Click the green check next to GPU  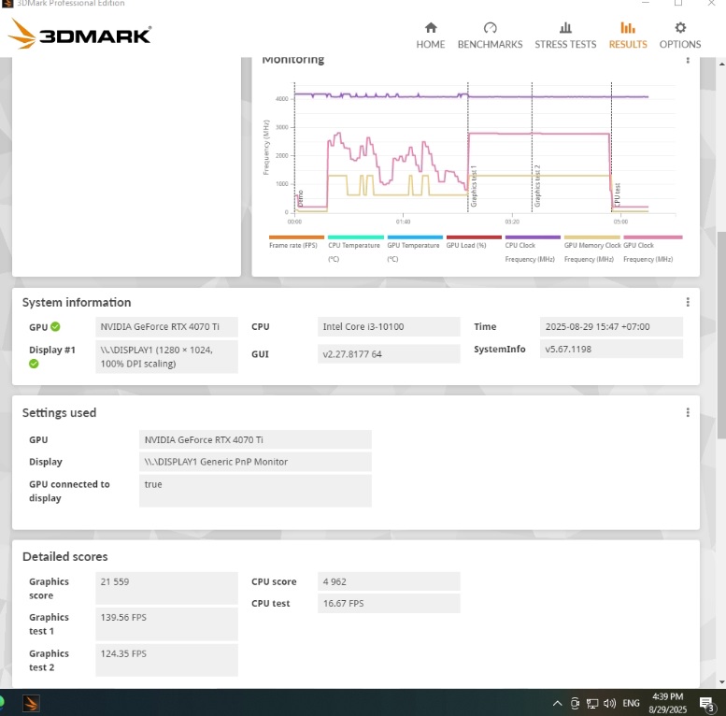coord(55,327)
